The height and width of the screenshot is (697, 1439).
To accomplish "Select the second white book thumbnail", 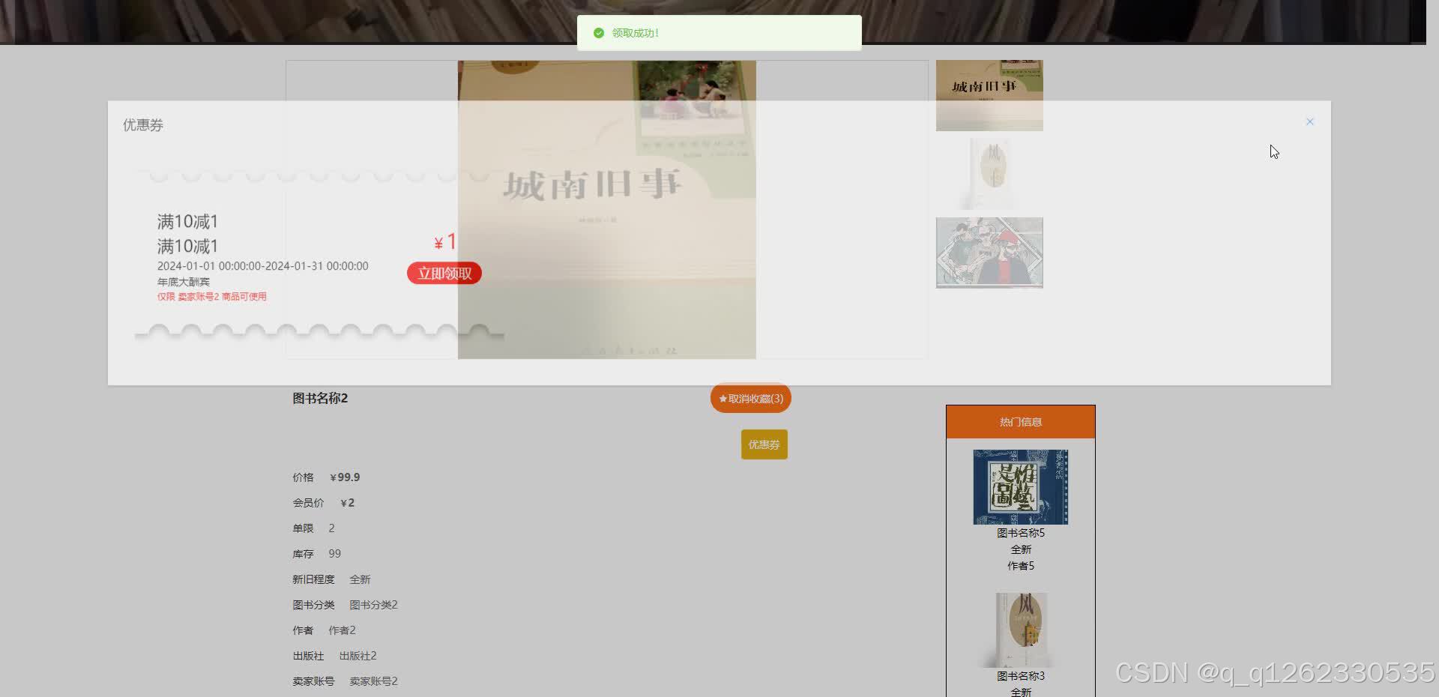I will click(990, 174).
